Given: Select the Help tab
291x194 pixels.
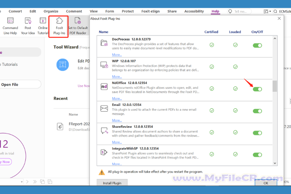Looking at the screenshot, I should [x=215, y=11].
